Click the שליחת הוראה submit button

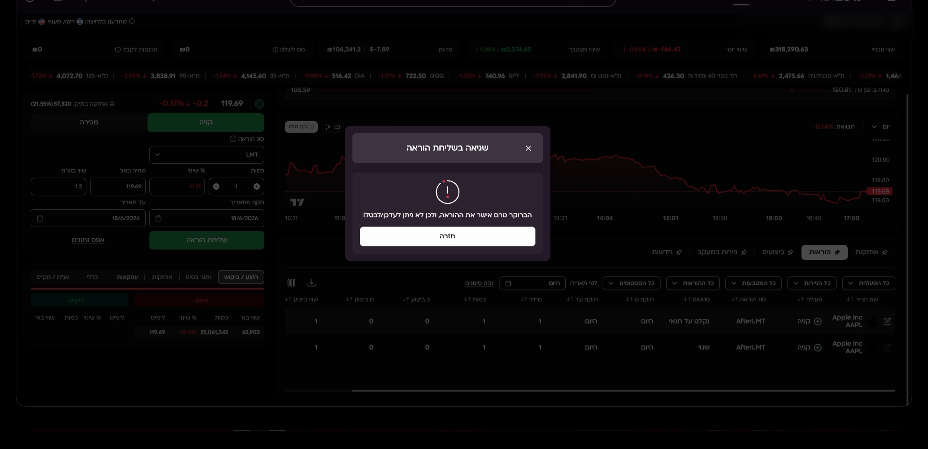coord(207,240)
